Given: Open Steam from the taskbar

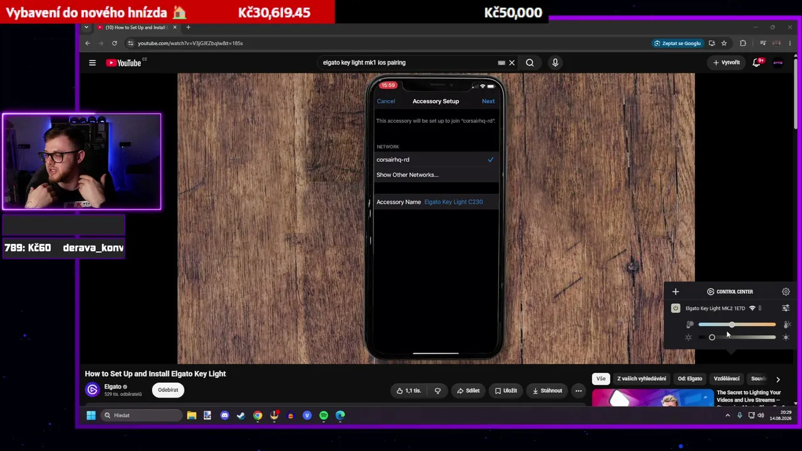Looking at the screenshot, I should (241, 415).
